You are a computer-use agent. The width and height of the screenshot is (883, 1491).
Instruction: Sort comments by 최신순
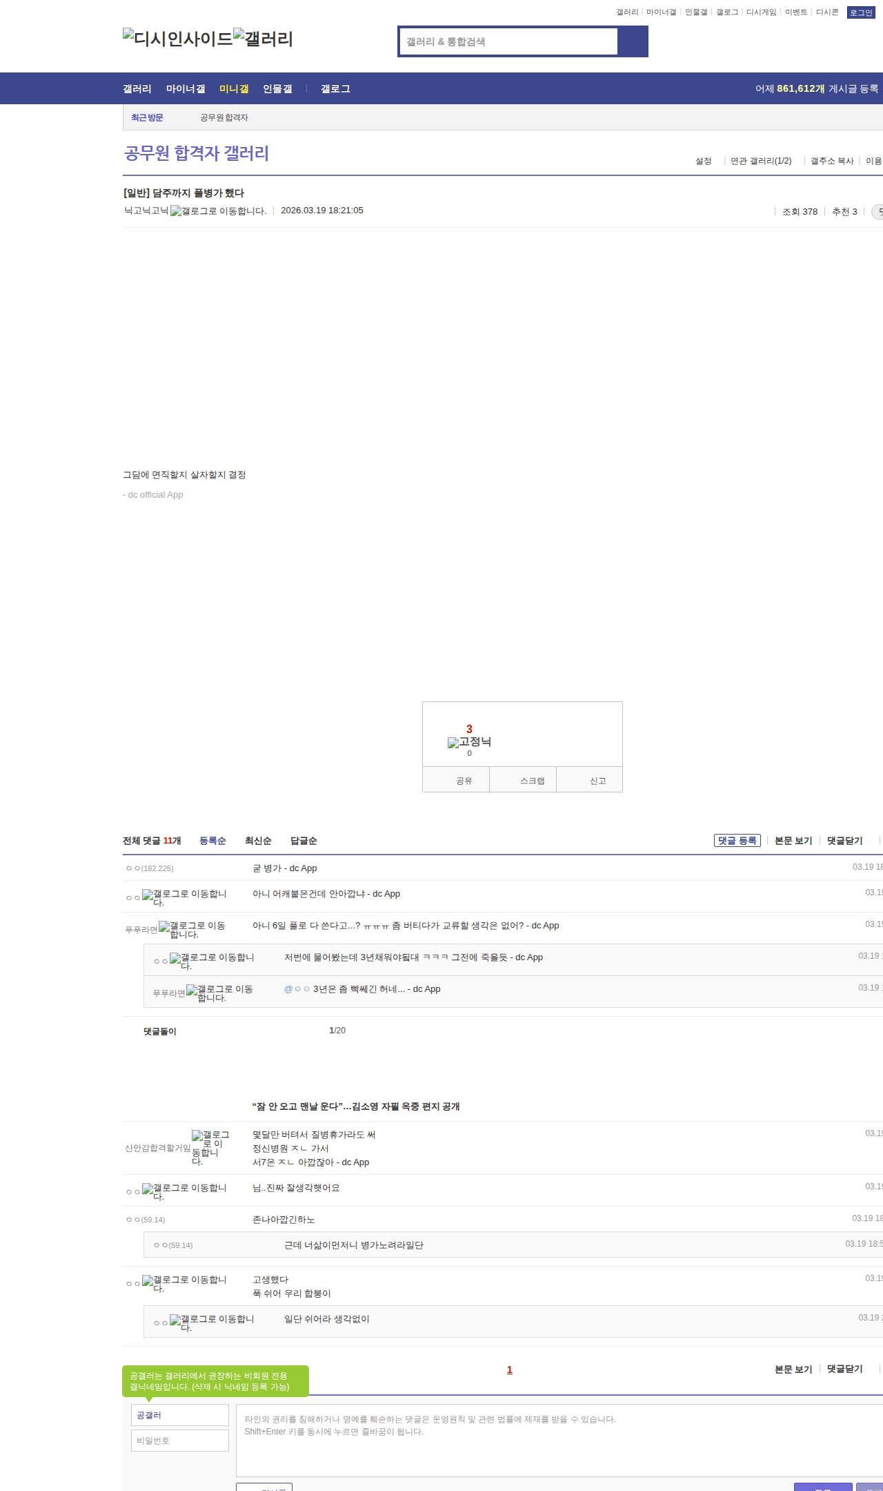(258, 841)
